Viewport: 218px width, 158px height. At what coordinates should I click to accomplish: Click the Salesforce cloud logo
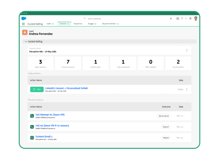[24, 18]
